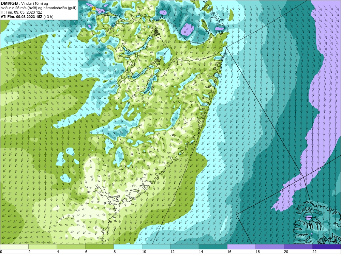
Task: Click the 16–18 m/s legend color swatch
Action: pos(241,247)
